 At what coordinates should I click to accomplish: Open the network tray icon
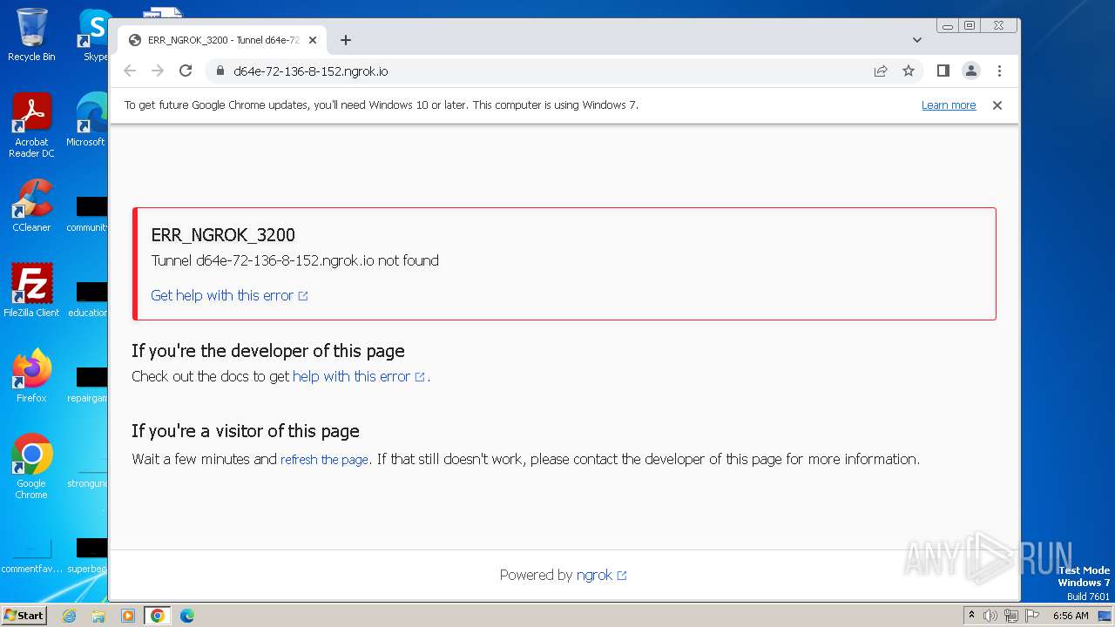[x=1011, y=616]
